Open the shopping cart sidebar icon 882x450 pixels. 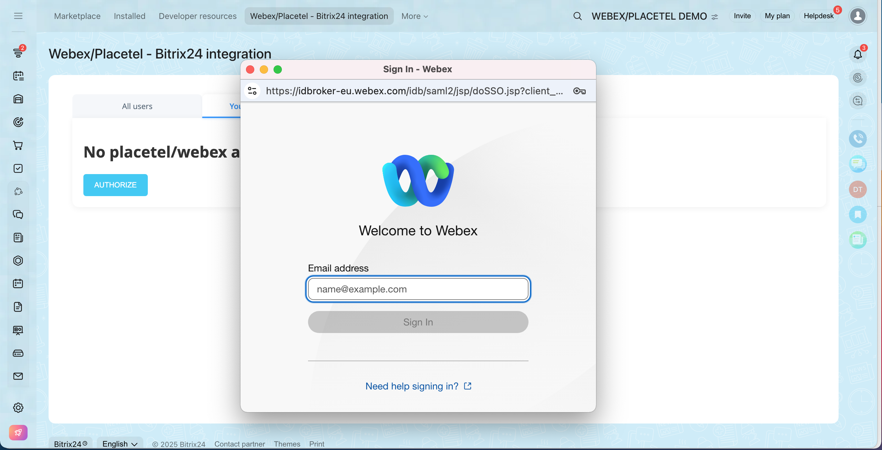[x=18, y=146]
